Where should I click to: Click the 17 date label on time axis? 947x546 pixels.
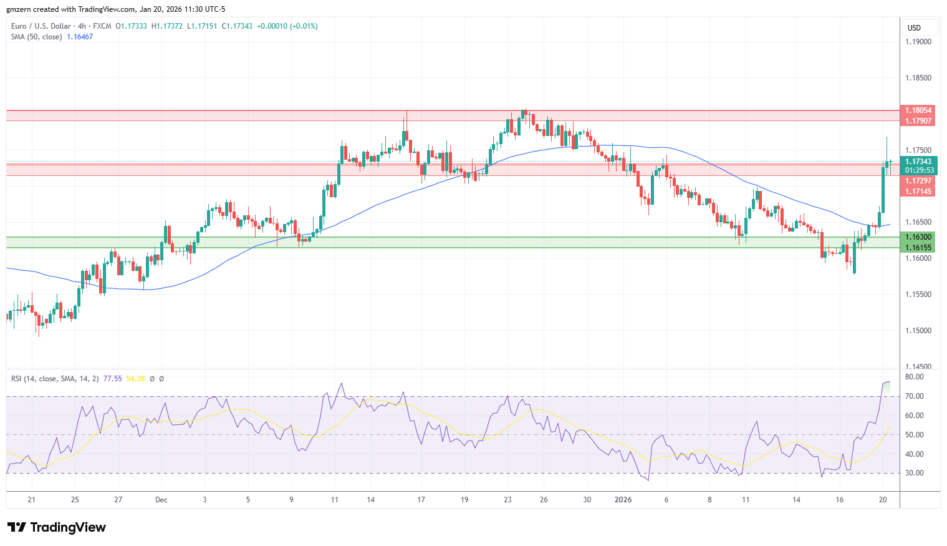pos(421,500)
